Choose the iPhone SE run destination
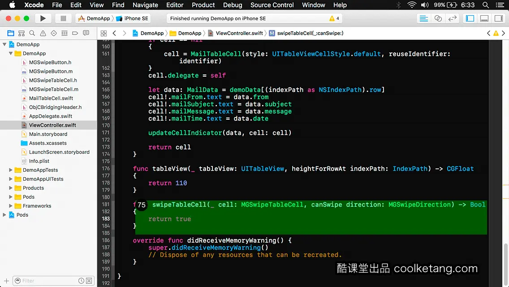The height and width of the screenshot is (287, 509). [x=132, y=18]
